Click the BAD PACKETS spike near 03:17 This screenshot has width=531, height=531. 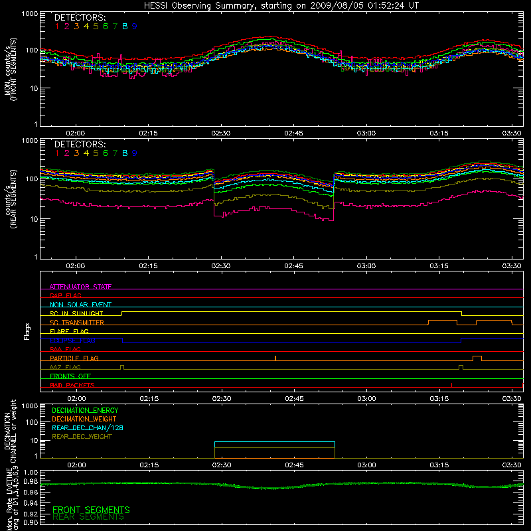(451, 385)
